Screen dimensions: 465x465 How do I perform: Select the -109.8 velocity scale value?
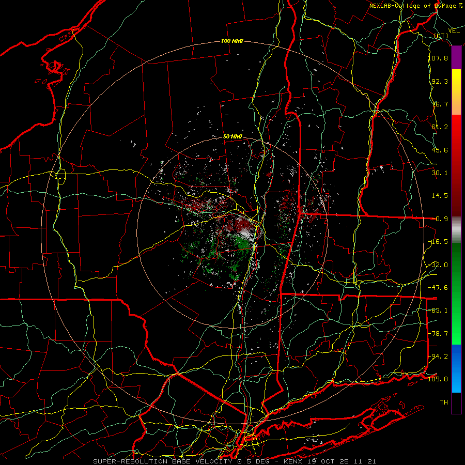[436, 379]
